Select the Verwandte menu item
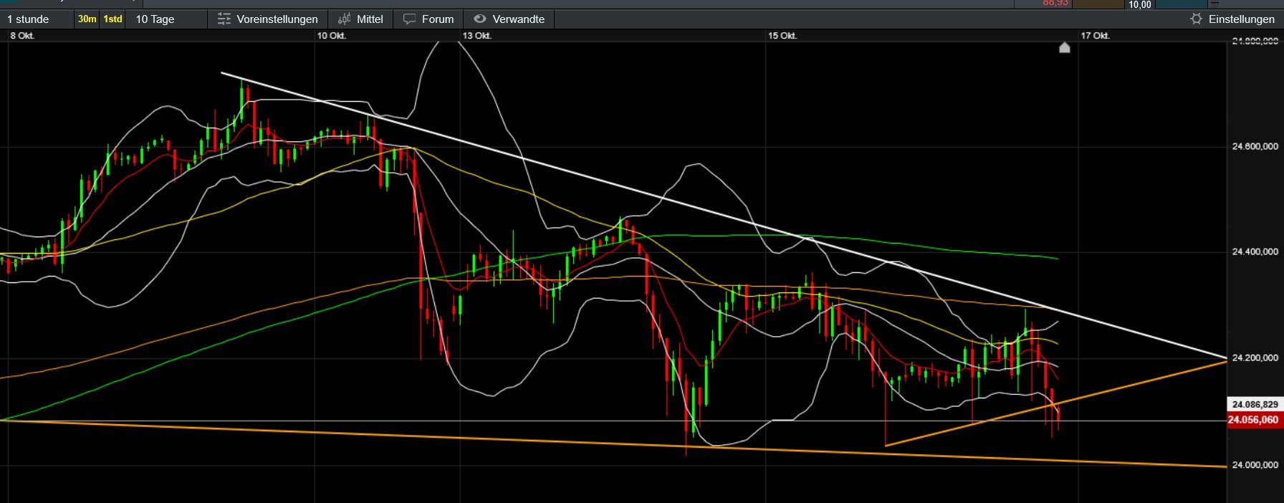 click(x=518, y=19)
